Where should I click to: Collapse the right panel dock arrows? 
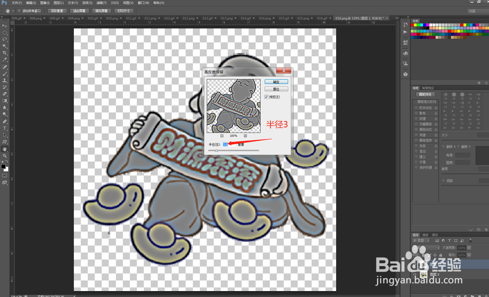pyautogui.click(x=408, y=17)
